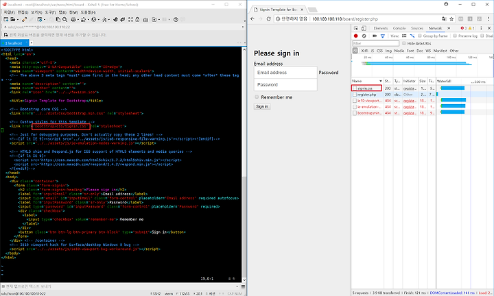Bookmark page with the star icon
The width and height of the screenshot is (494, 296).
[x=451, y=19]
